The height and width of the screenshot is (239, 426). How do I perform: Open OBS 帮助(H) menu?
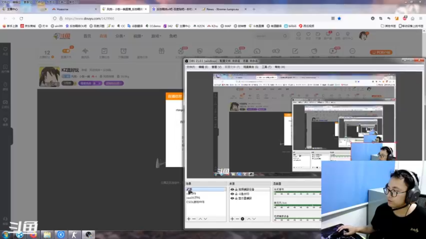click(x=280, y=67)
